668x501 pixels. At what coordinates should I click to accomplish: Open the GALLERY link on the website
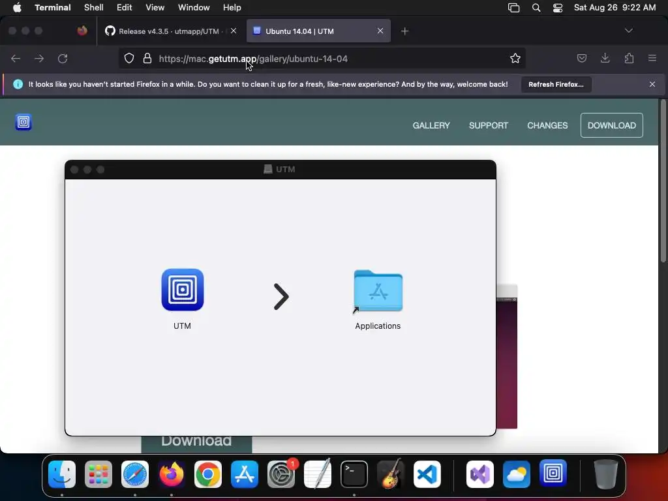tap(431, 125)
